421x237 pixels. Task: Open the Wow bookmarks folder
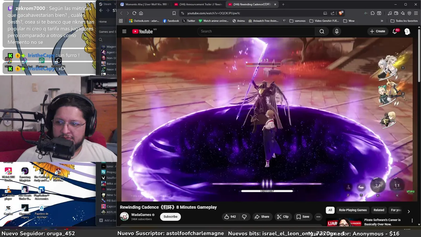coord(349,21)
